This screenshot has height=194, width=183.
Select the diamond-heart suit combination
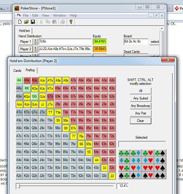point(148,161)
